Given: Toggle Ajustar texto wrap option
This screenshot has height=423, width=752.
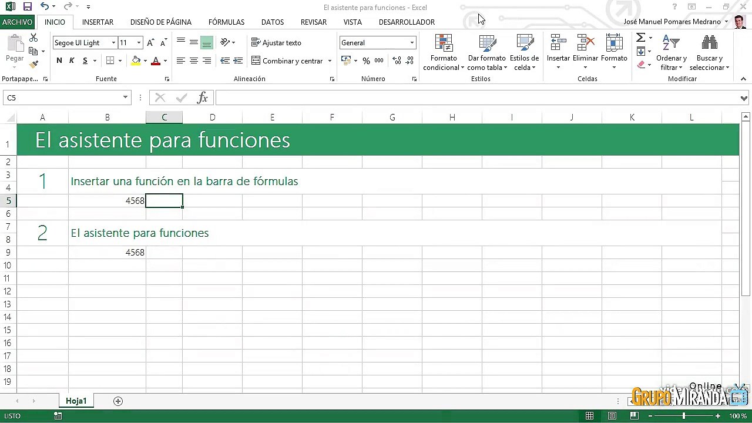Looking at the screenshot, I should click(276, 42).
